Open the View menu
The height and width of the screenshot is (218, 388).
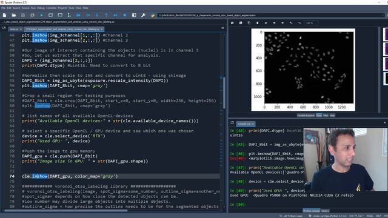[x=78, y=8]
